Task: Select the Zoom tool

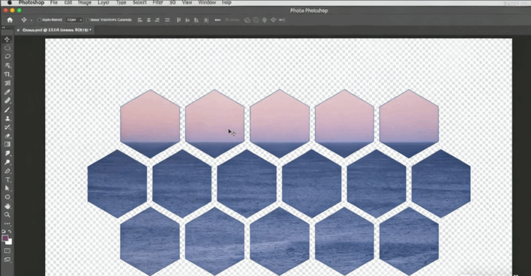Action: (x=7, y=214)
